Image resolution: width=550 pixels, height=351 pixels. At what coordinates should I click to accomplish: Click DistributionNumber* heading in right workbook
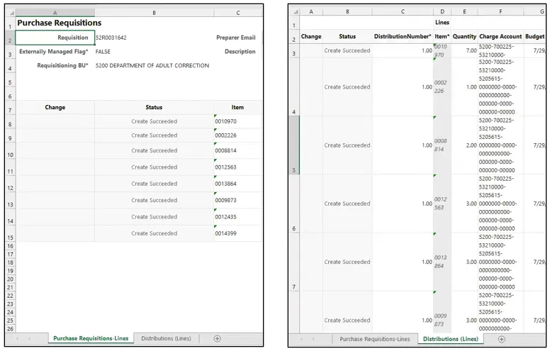pyautogui.click(x=403, y=36)
